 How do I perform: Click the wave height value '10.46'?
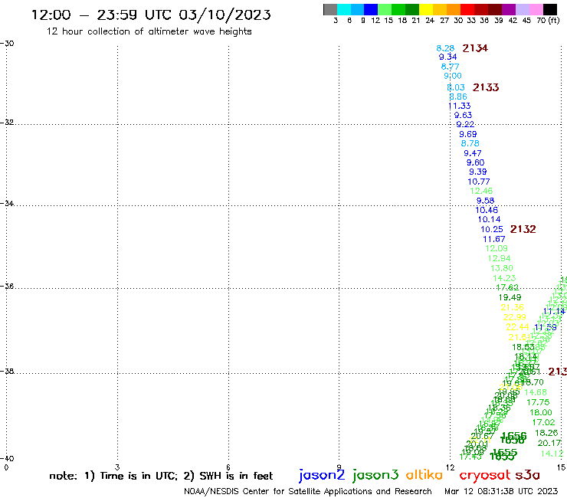(x=487, y=210)
